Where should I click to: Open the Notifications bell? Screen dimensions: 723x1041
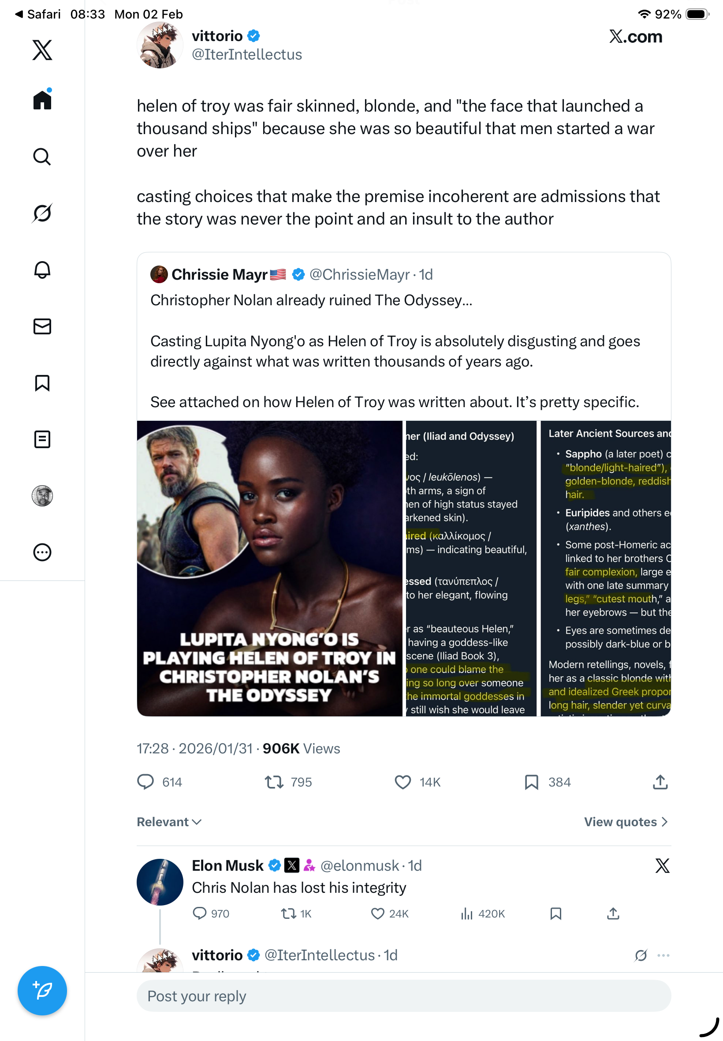[42, 270]
